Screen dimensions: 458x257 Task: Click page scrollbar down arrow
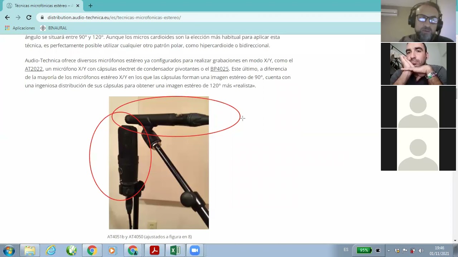pyautogui.click(x=455, y=241)
